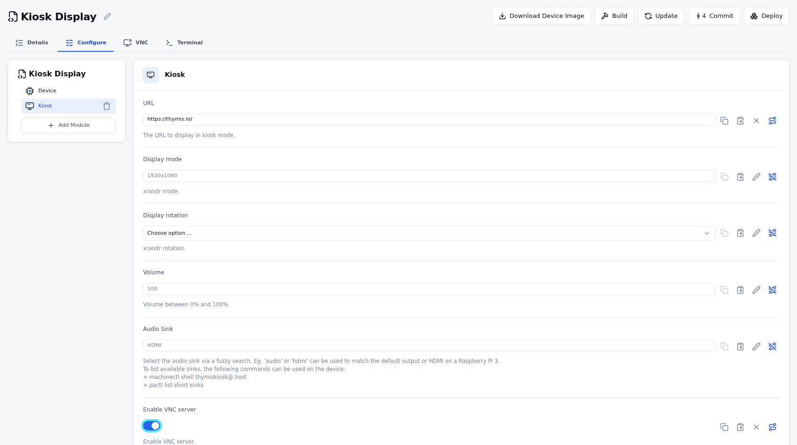Delete the Kiosk module with trash icon
The image size is (797, 445).
(x=107, y=106)
